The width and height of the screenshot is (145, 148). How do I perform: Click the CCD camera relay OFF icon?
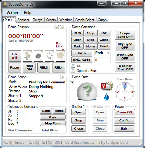click(x=39, y=56)
